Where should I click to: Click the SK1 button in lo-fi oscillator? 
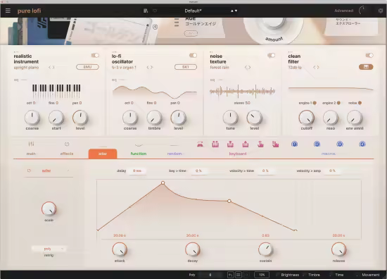[186, 67]
